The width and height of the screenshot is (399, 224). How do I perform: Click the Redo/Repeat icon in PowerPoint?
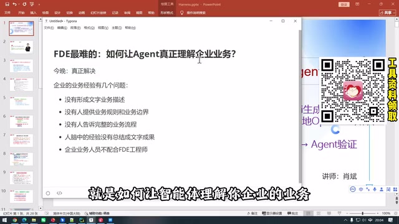point(24,4)
